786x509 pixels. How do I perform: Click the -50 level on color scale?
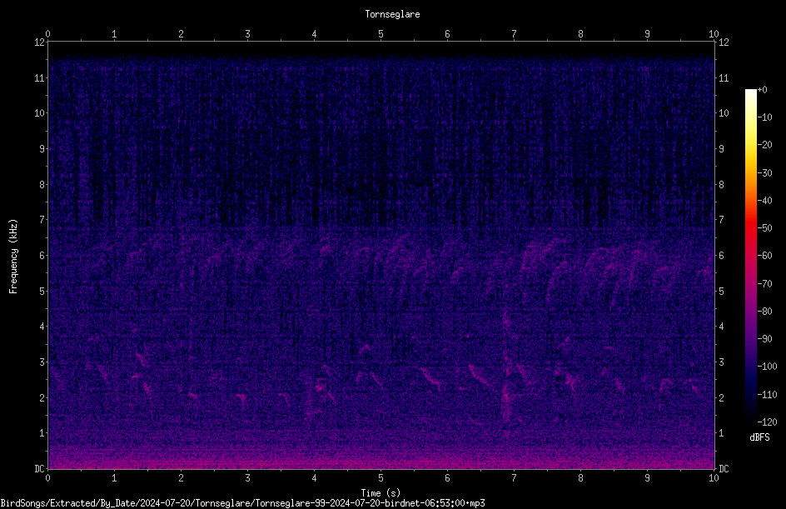[x=765, y=227]
